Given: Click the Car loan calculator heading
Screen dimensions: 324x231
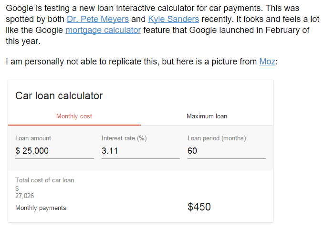Looking at the screenshot, I should point(59,95).
